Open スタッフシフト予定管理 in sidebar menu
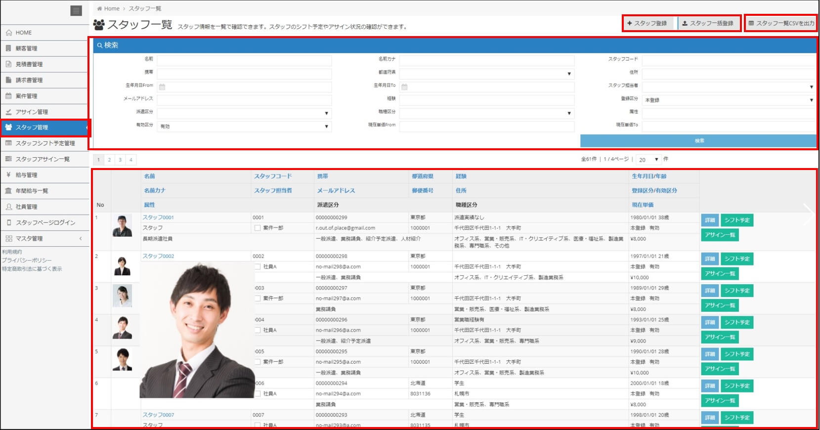The image size is (820, 430). click(45, 143)
